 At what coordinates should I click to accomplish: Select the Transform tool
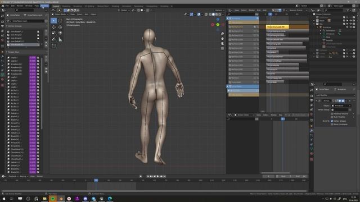coord(60,33)
